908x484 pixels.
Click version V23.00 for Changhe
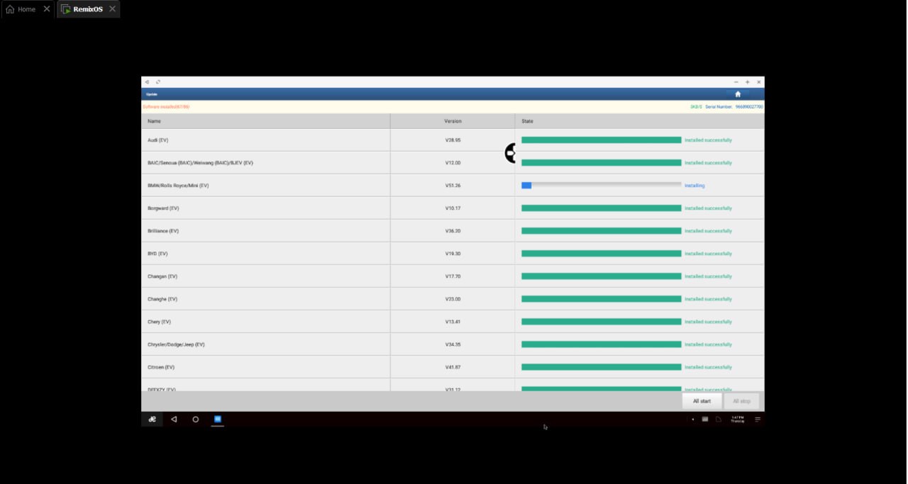pyautogui.click(x=453, y=299)
